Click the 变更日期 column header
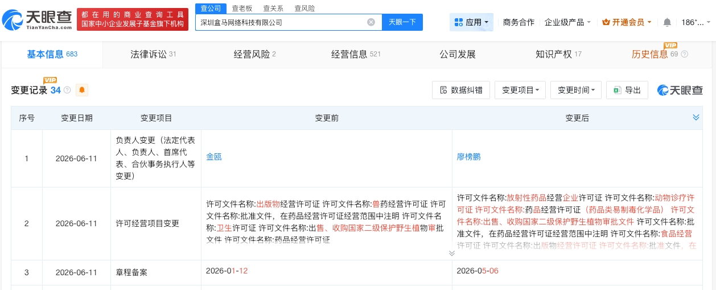Viewport: 716px width, 290px height. (77, 118)
